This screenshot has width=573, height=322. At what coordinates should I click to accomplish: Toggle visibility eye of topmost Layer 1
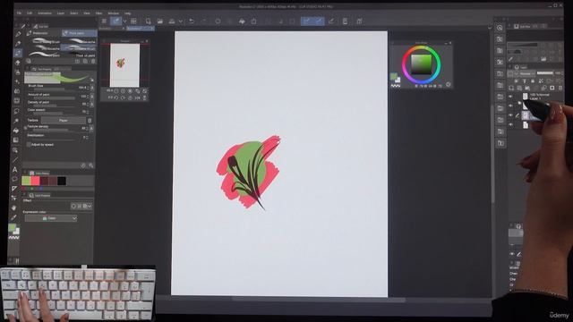pyautogui.click(x=510, y=97)
